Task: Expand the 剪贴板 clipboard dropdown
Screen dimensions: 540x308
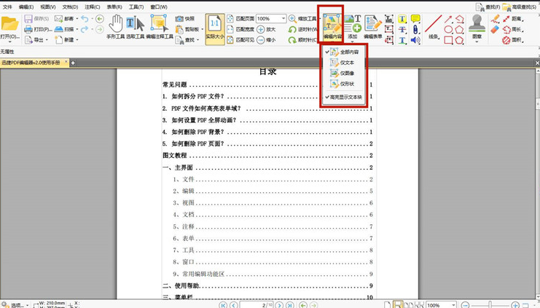Action: tap(203, 29)
